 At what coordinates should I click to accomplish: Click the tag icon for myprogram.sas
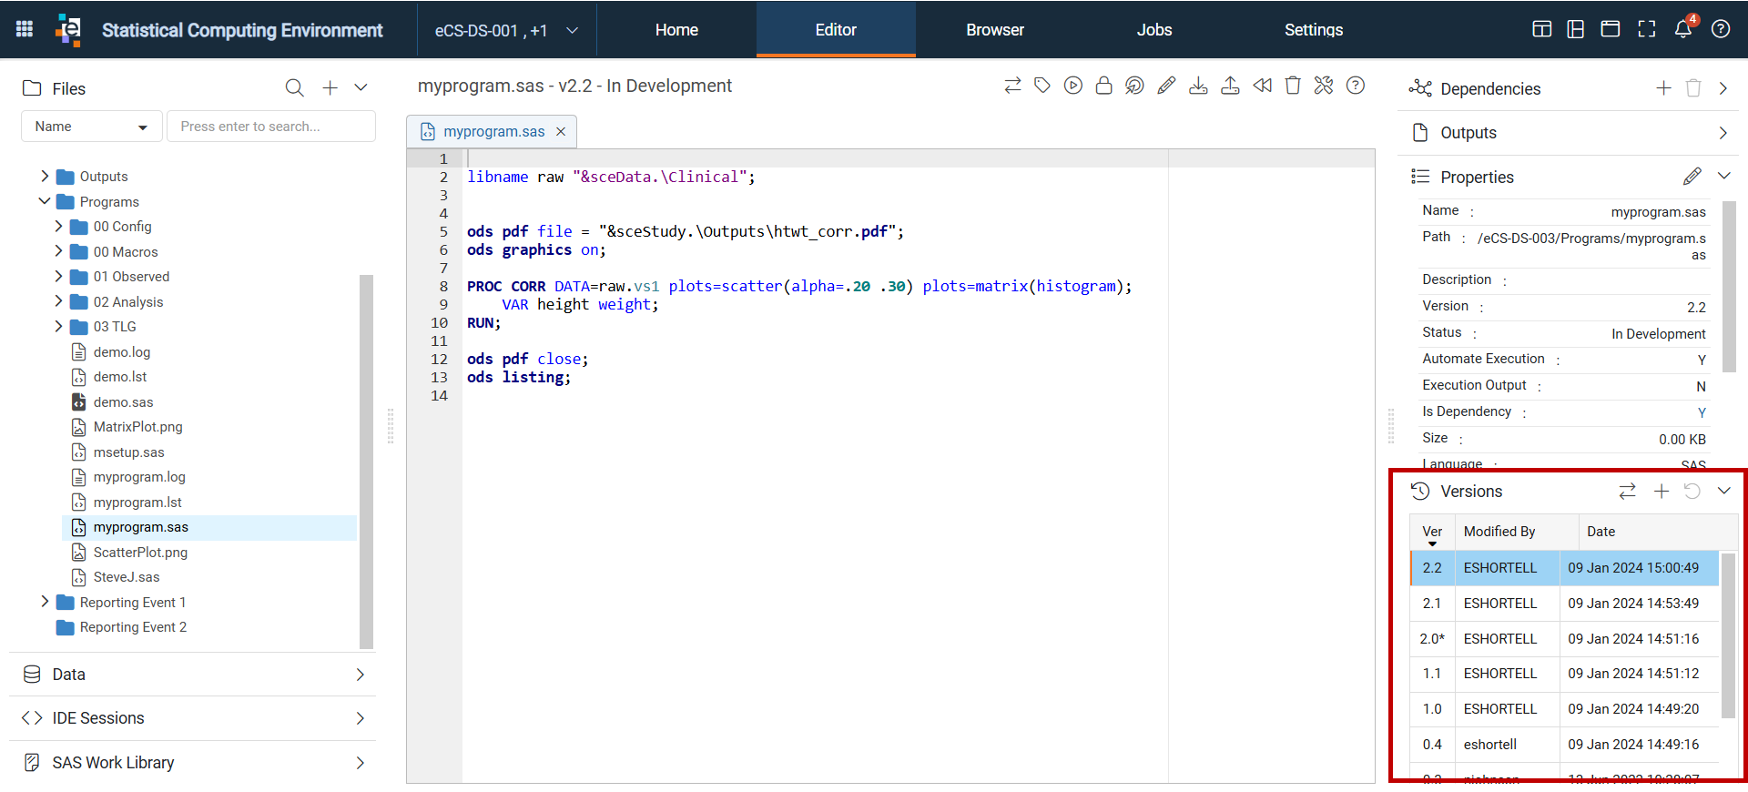[1042, 86]
